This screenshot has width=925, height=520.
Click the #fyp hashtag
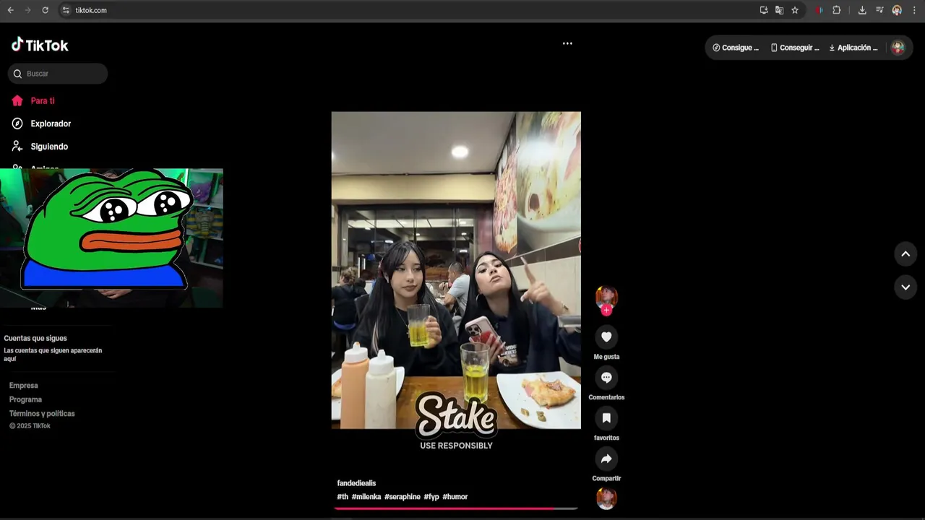[431, 497]
